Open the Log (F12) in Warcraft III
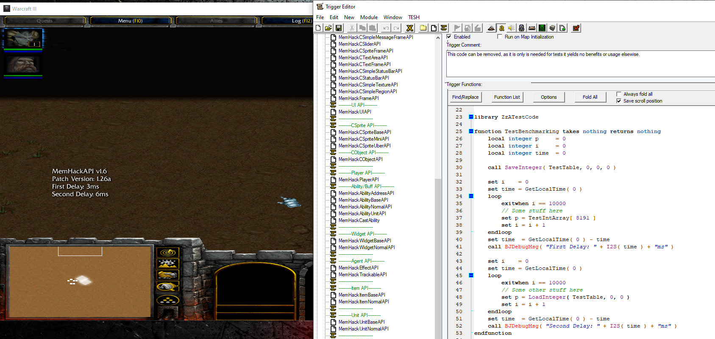Image resolution: width=715 pixels, height=339 pixels. coord(287,21)
